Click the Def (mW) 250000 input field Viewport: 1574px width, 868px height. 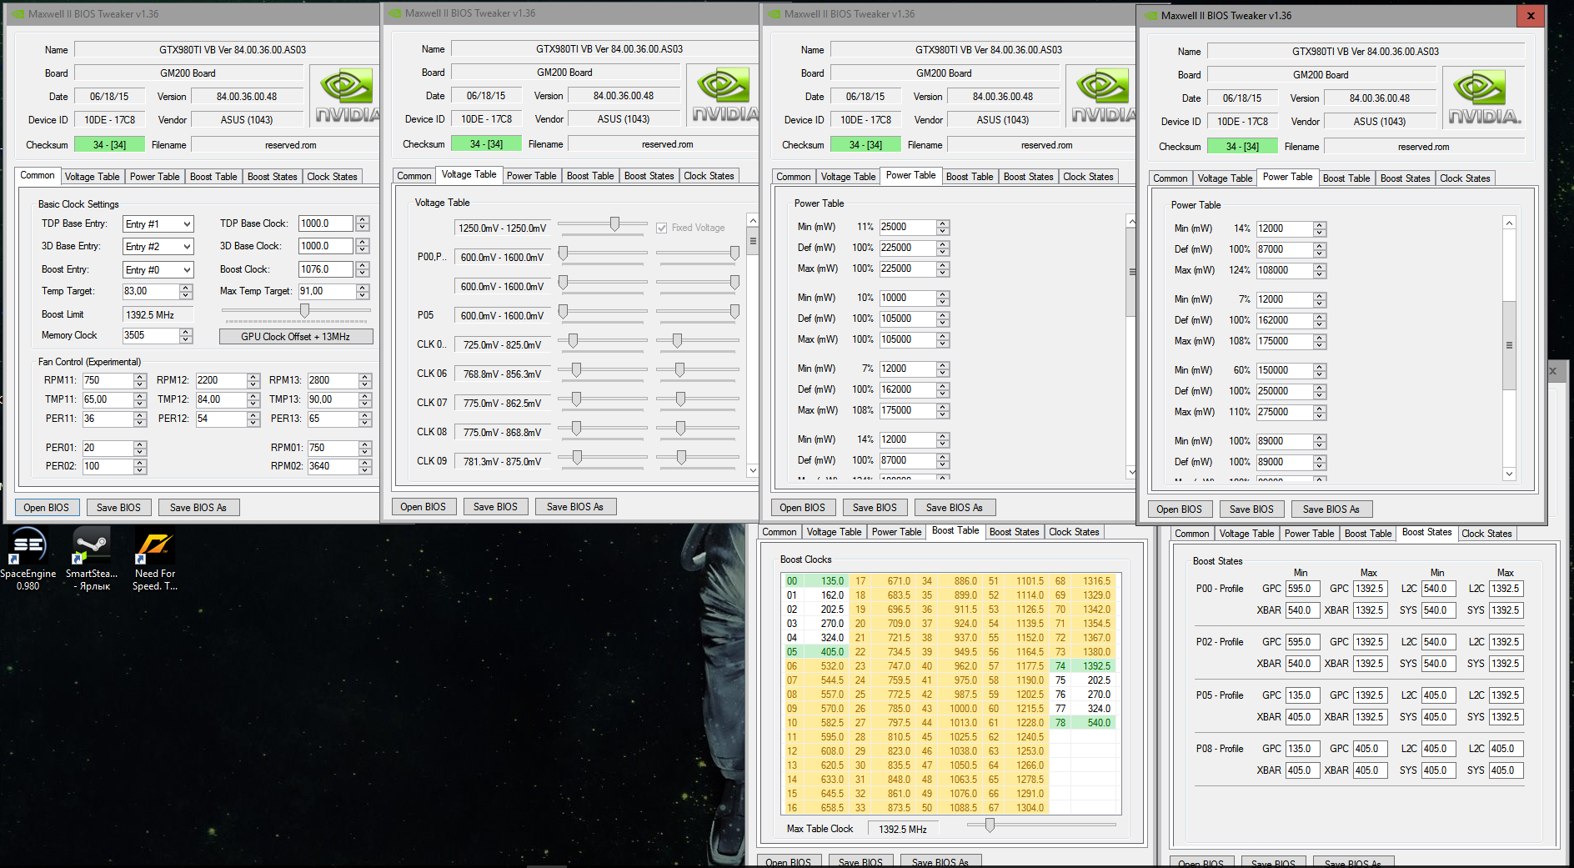coord(1285,391)
